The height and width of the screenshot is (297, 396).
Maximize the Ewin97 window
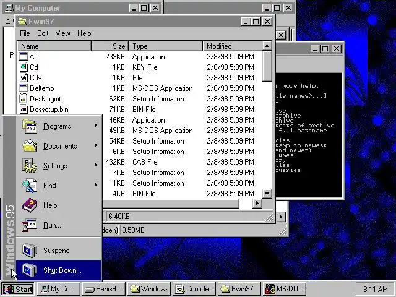[x=256, y=22]
